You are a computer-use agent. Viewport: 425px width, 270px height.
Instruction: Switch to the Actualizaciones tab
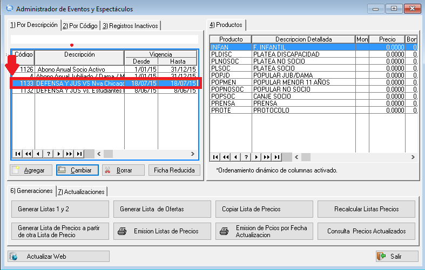point(82,192)
